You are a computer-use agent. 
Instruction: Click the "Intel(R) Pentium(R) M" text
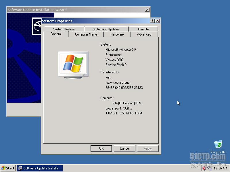[127, 103]
